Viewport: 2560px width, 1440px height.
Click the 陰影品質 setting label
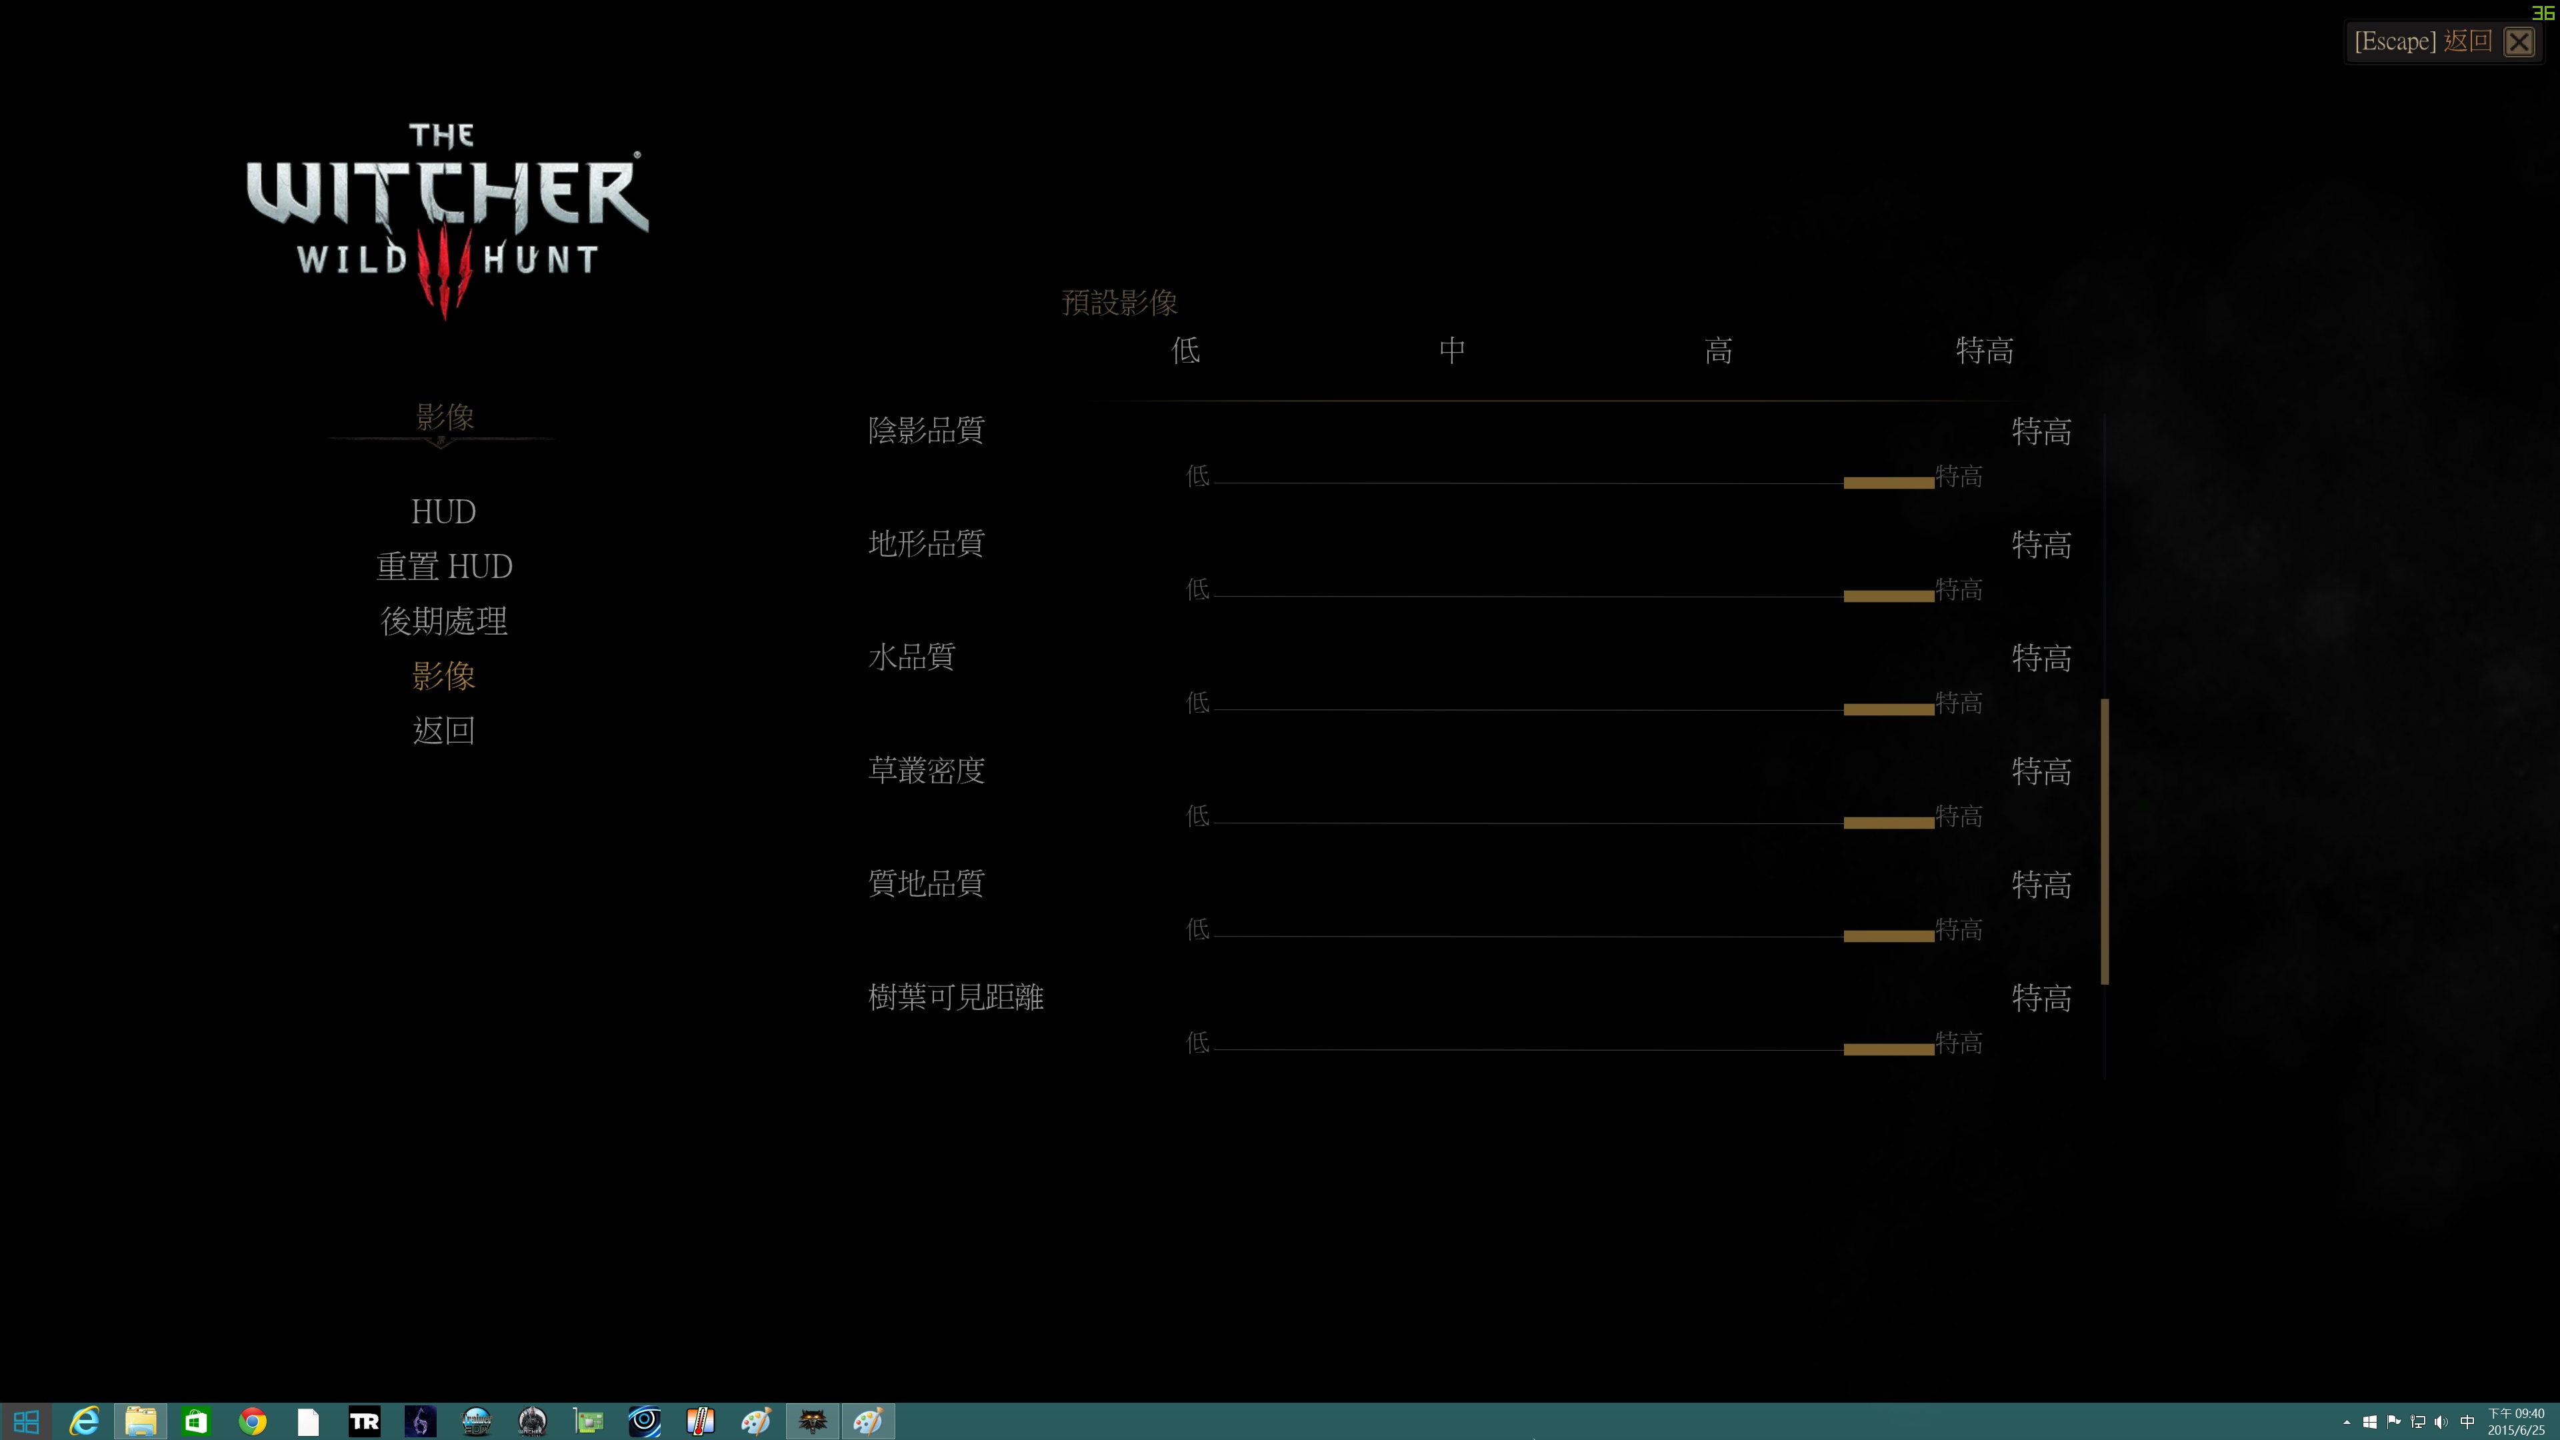click(x=926, y=430)
